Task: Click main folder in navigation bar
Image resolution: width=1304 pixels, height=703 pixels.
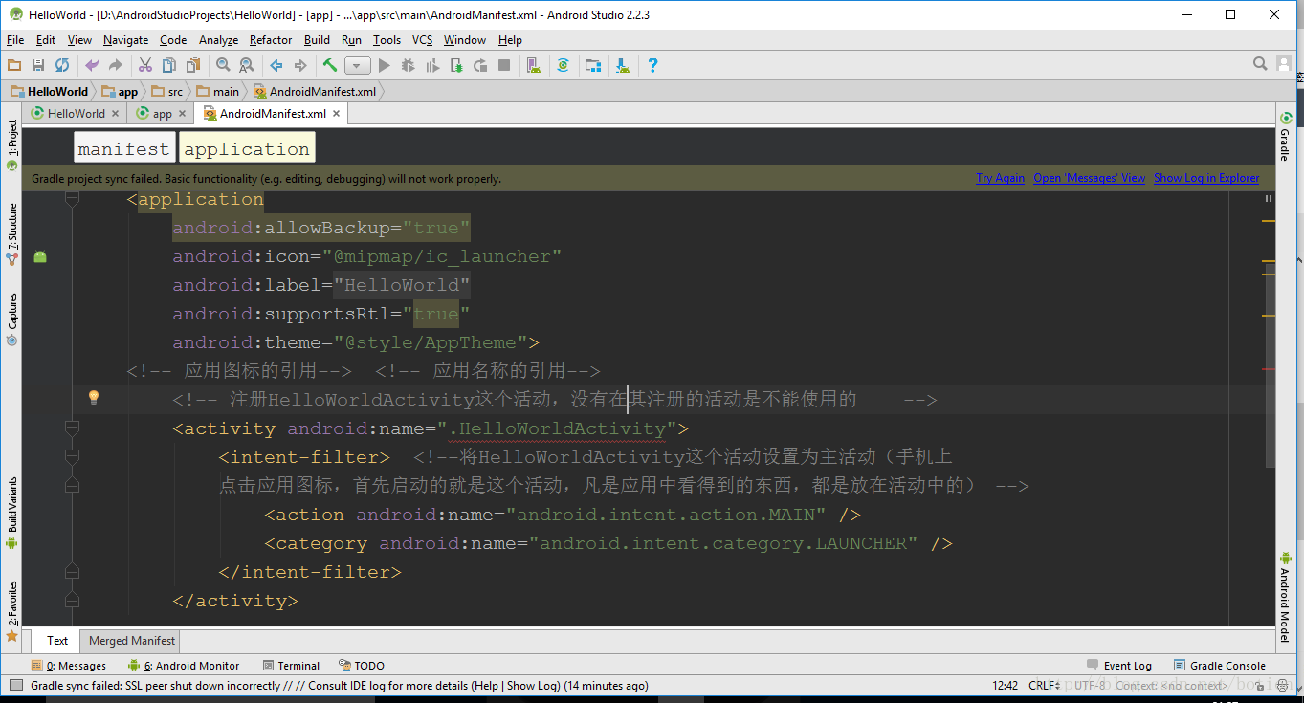Action: coord(219,92)
